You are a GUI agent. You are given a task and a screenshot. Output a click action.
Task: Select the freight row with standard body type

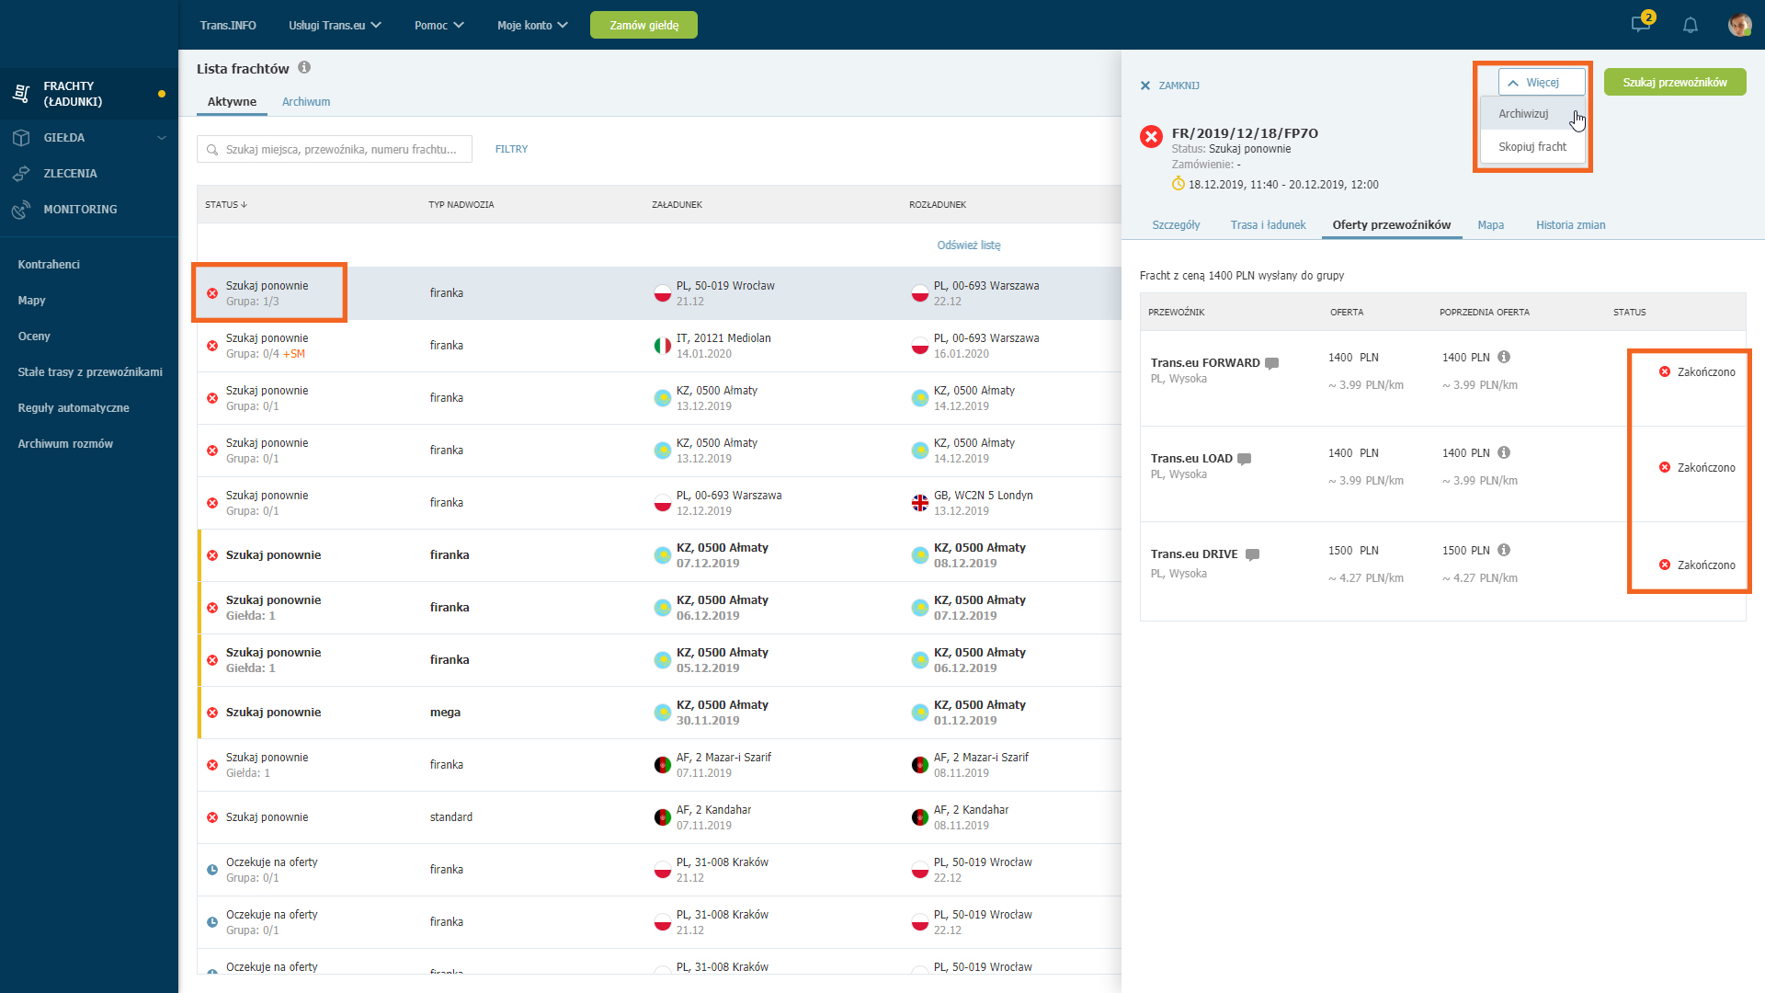coord(659,817)
